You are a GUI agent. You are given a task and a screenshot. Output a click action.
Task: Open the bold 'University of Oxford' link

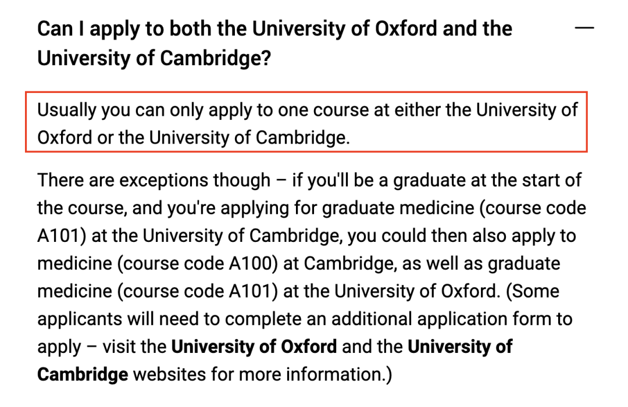[254, 347]
